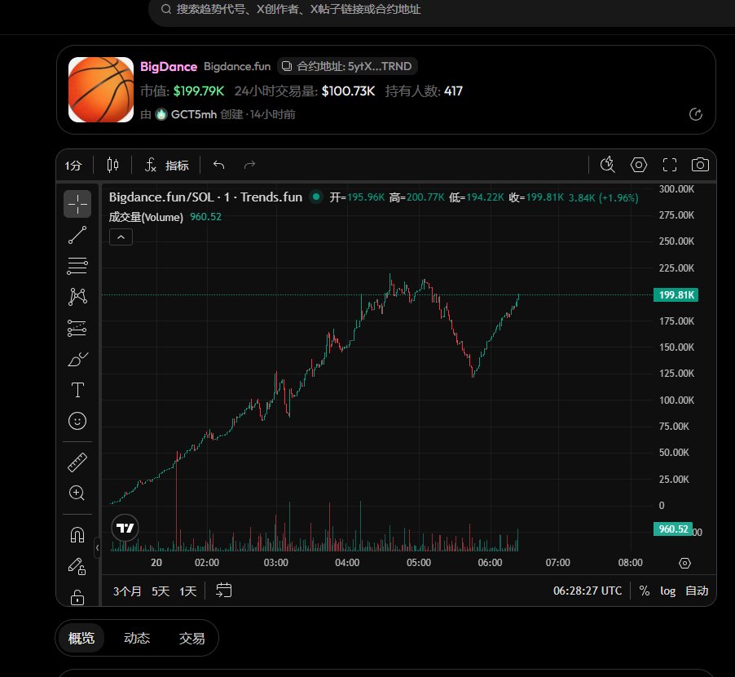Click the 199.81K current price label

click(676, 295)
